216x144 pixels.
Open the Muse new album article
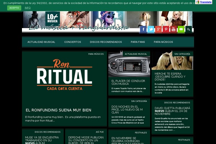42,140
